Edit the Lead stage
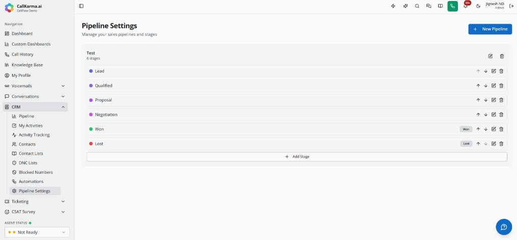Screen dimensions: 517x240 (x=494, y=71)
